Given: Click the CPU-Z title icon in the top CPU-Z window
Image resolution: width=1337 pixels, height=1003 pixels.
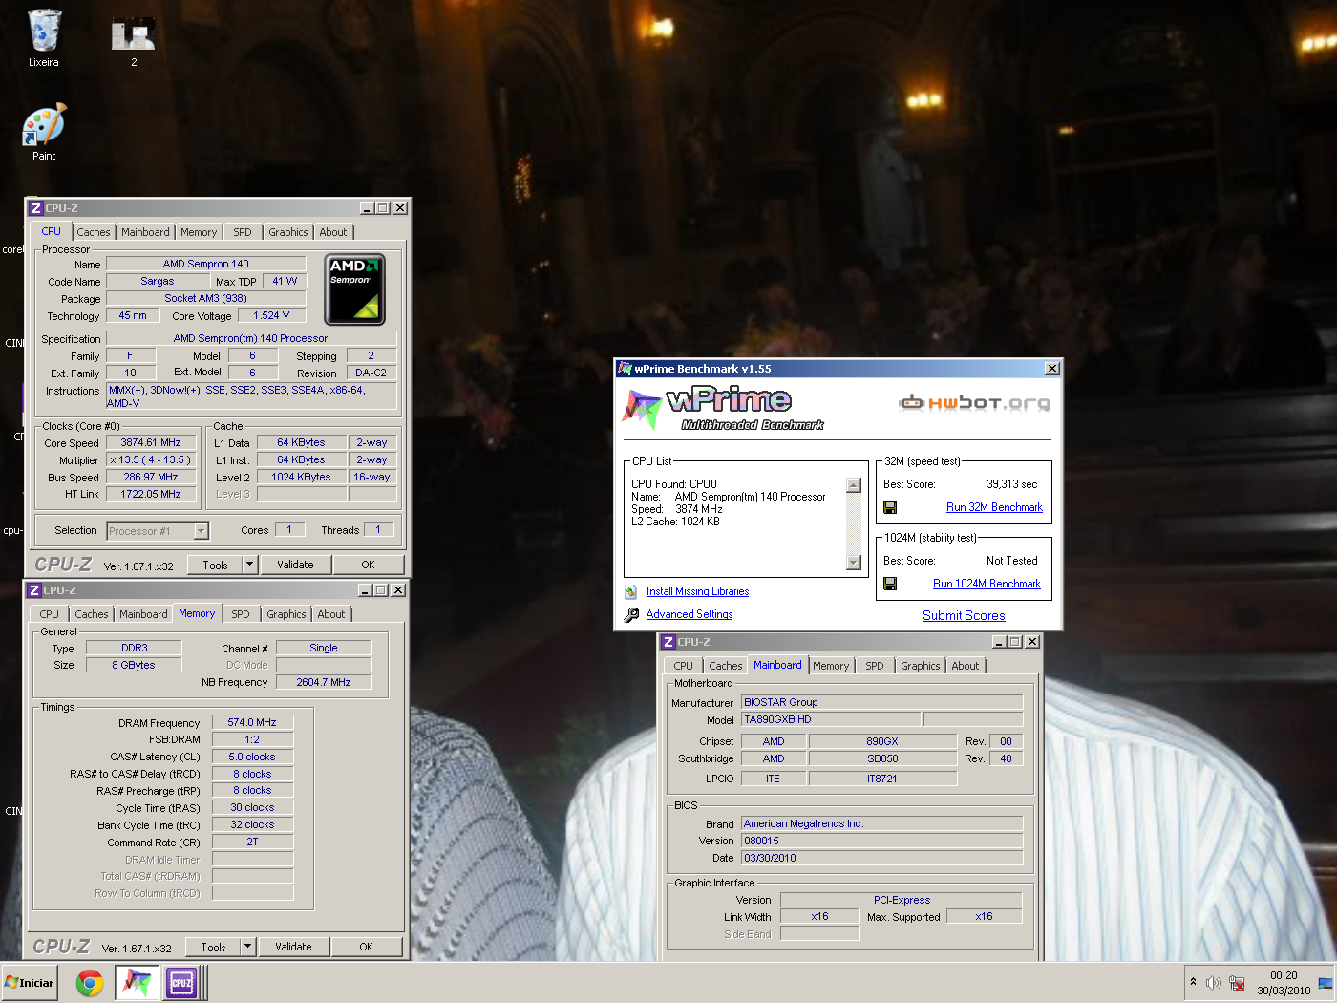Looking at the screenshot, I should click(36, 208).
